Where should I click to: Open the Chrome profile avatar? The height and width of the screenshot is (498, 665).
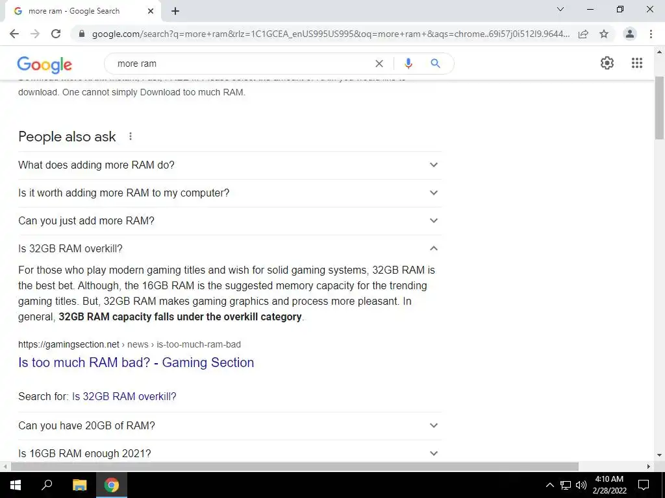click(630, 34)
